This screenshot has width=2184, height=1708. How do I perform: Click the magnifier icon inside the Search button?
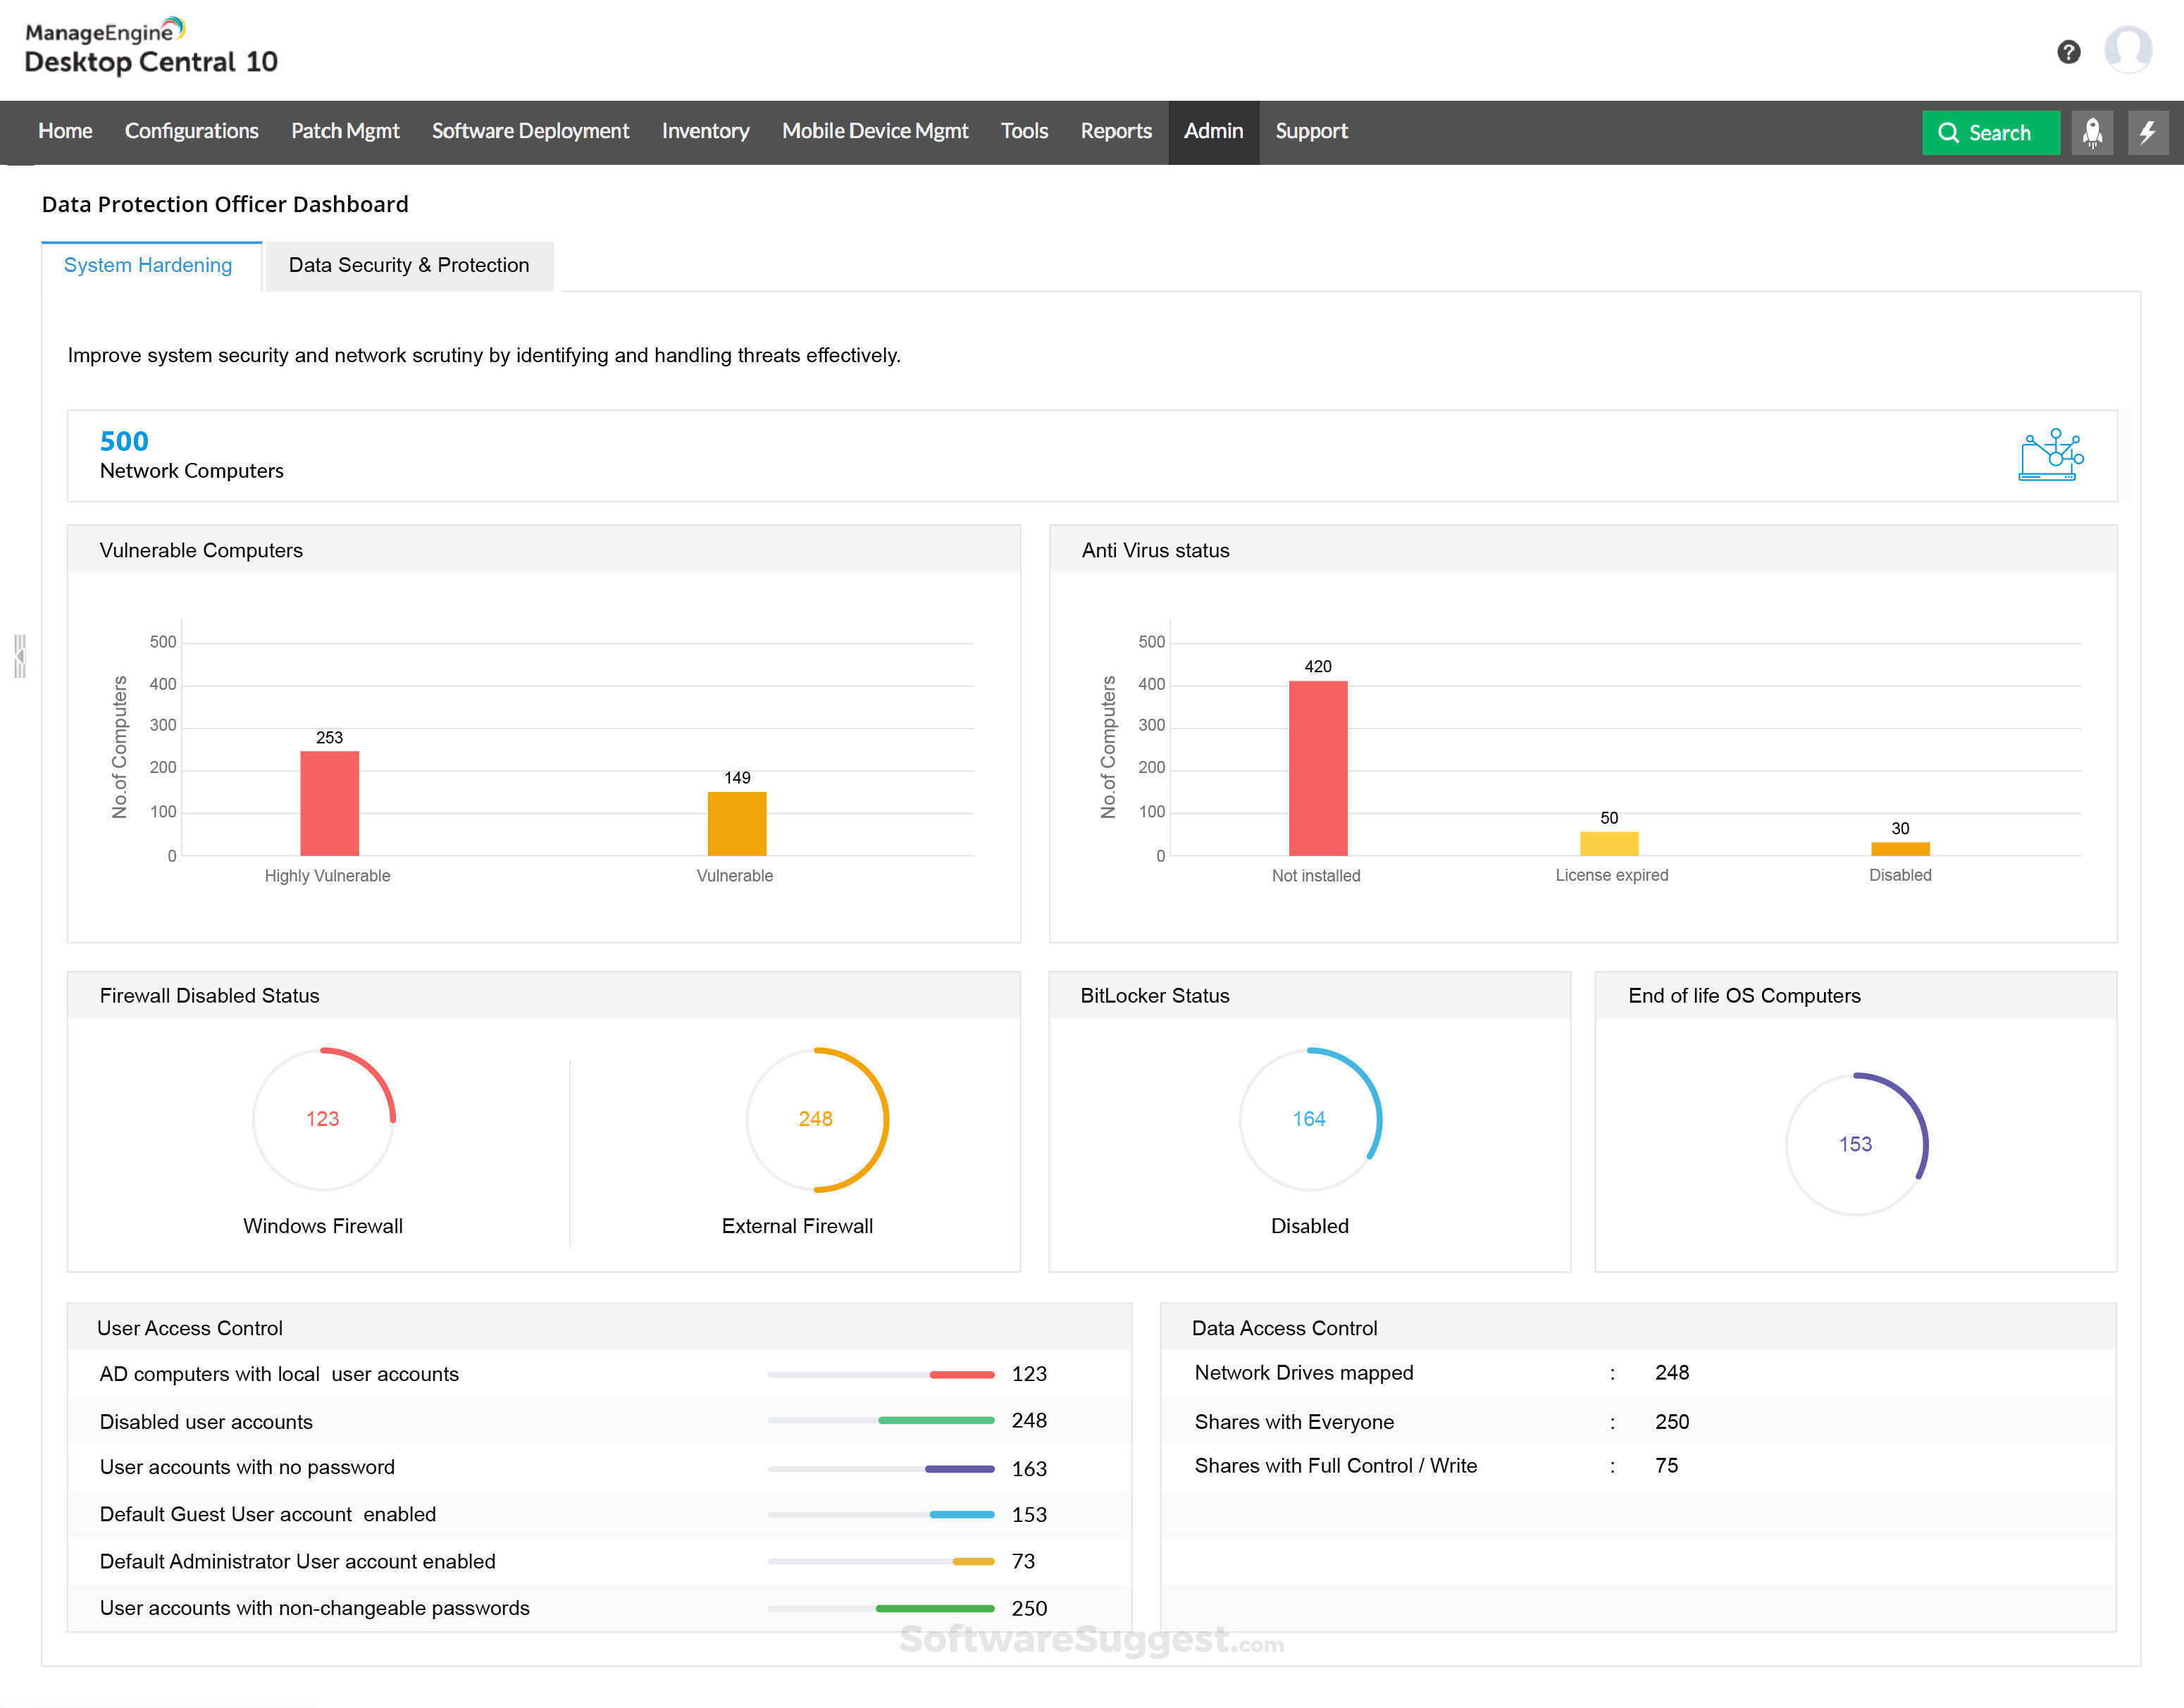pyautogui.click(x=1949, y=132)
